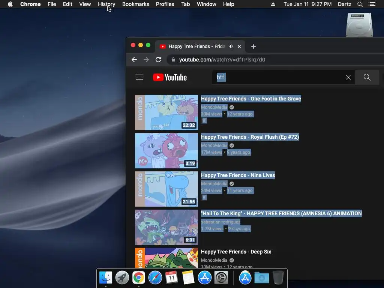Click the tab audio speaker icon

coord(231,46)
